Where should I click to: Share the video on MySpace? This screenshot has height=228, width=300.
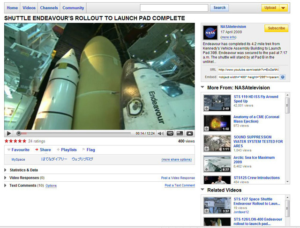(18, 160)
